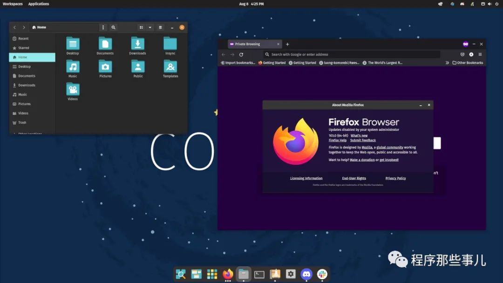Select Desktop in Files sidebar
The height and width of the screenshot is (283, 503).
[x=32, y=67]
